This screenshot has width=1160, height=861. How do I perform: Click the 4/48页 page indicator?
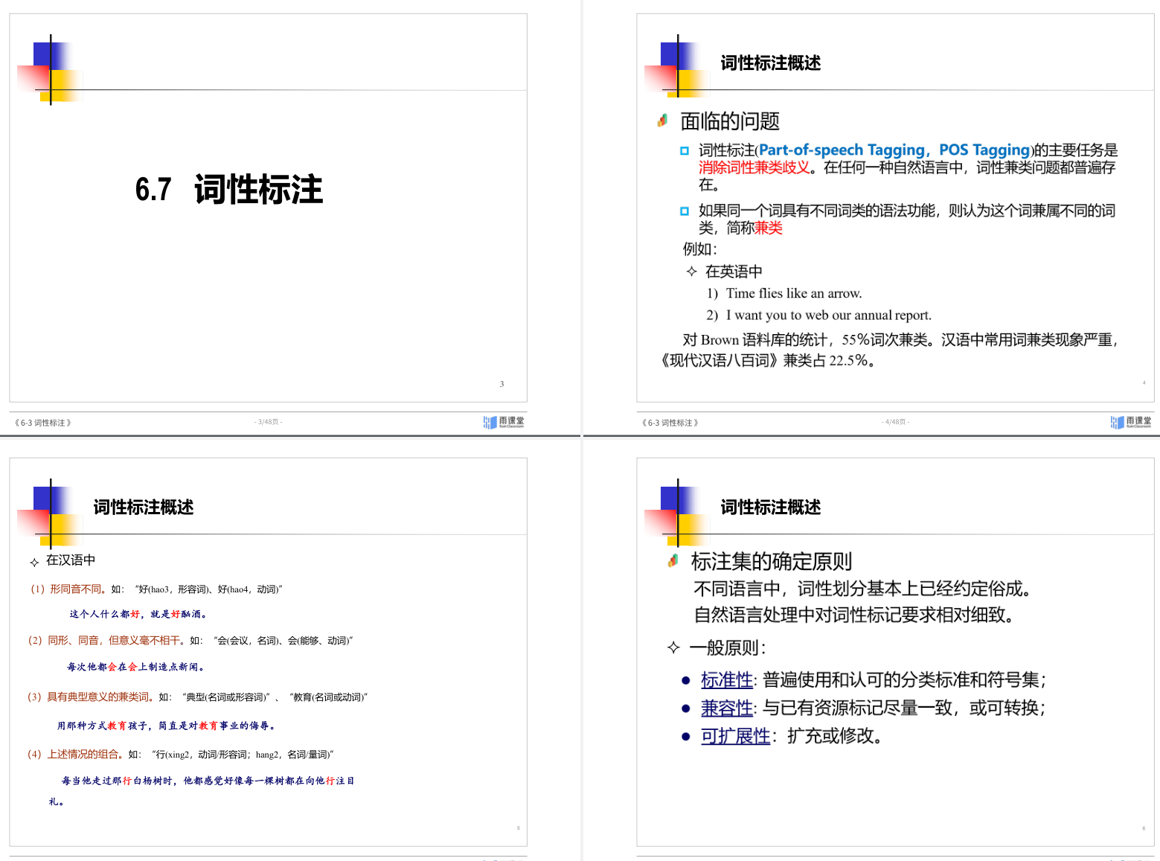pos(895,422)
